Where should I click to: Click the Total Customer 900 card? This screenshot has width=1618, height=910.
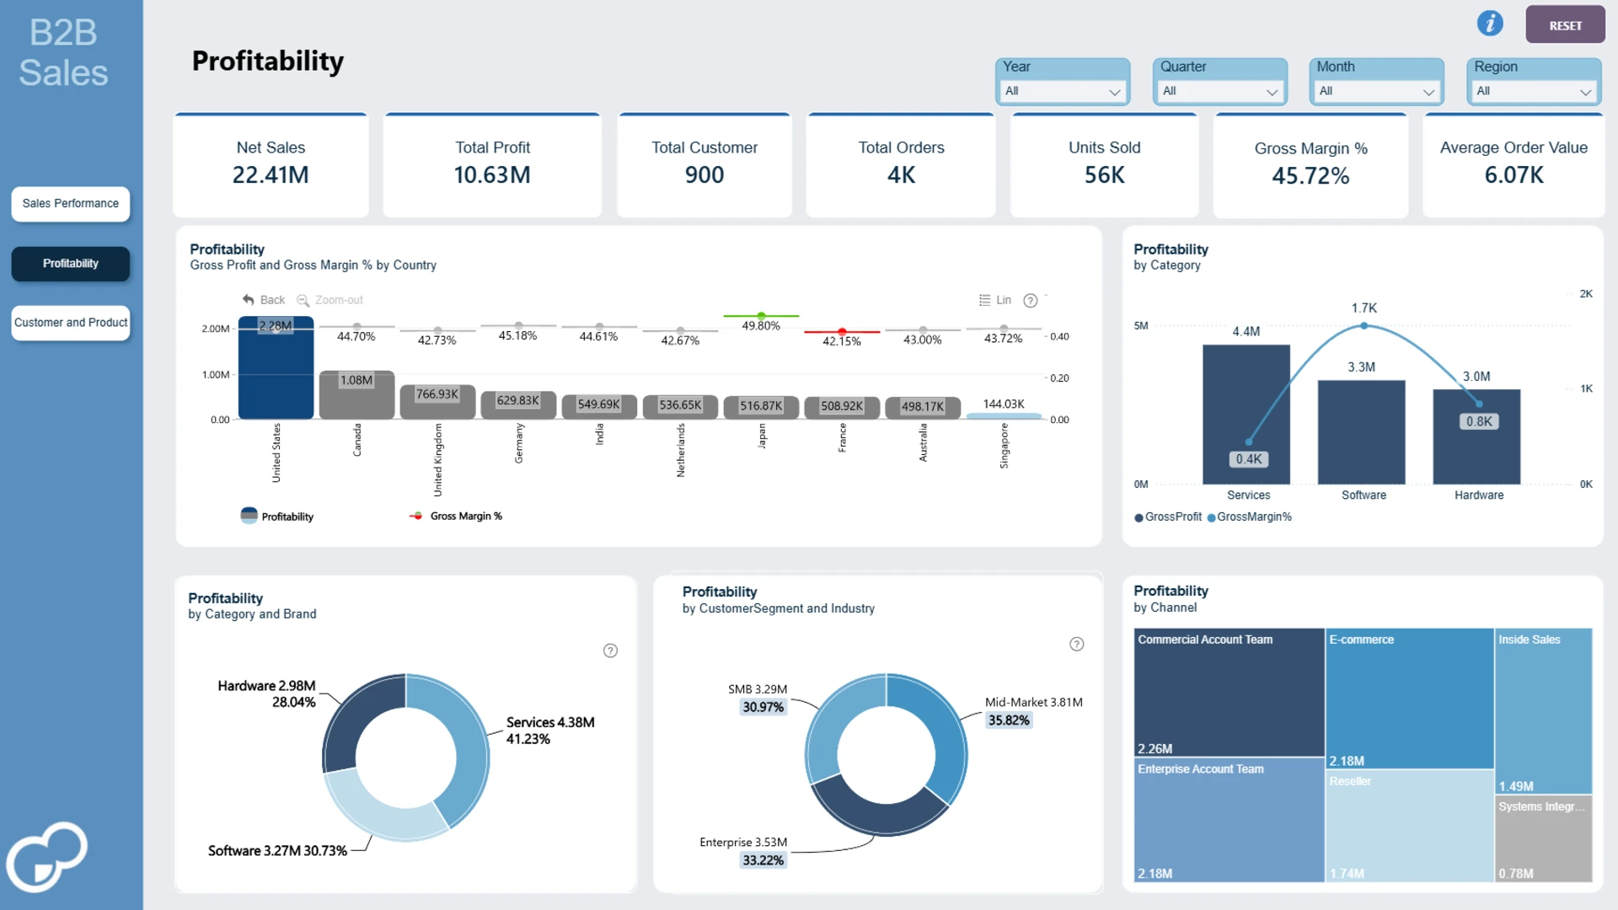click(705, 165)
